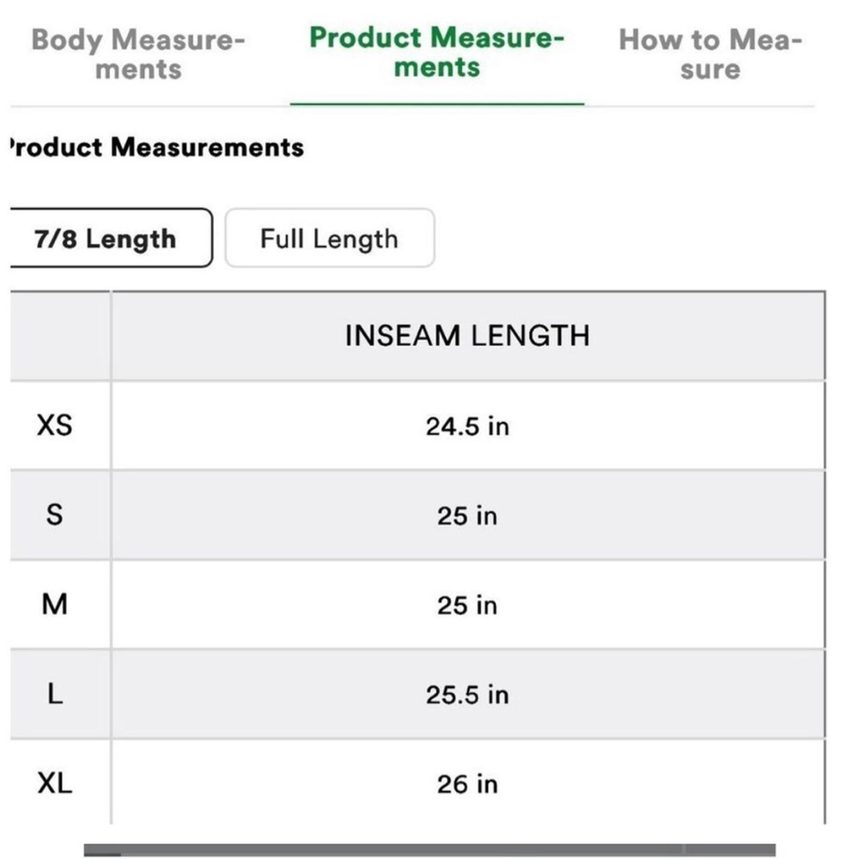Select the L size row label

click(x=55, y=694)
